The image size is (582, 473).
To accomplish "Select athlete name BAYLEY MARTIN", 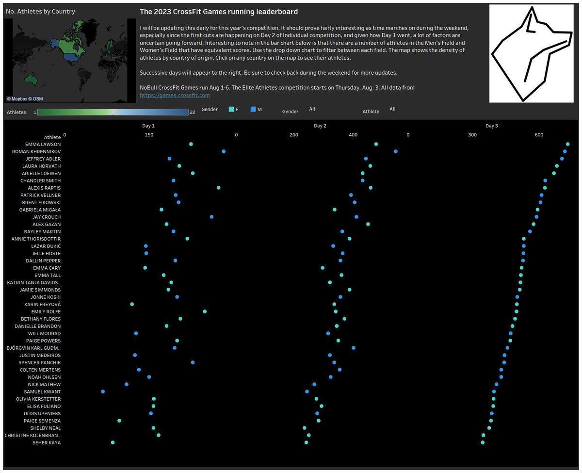I will [43, 231].
